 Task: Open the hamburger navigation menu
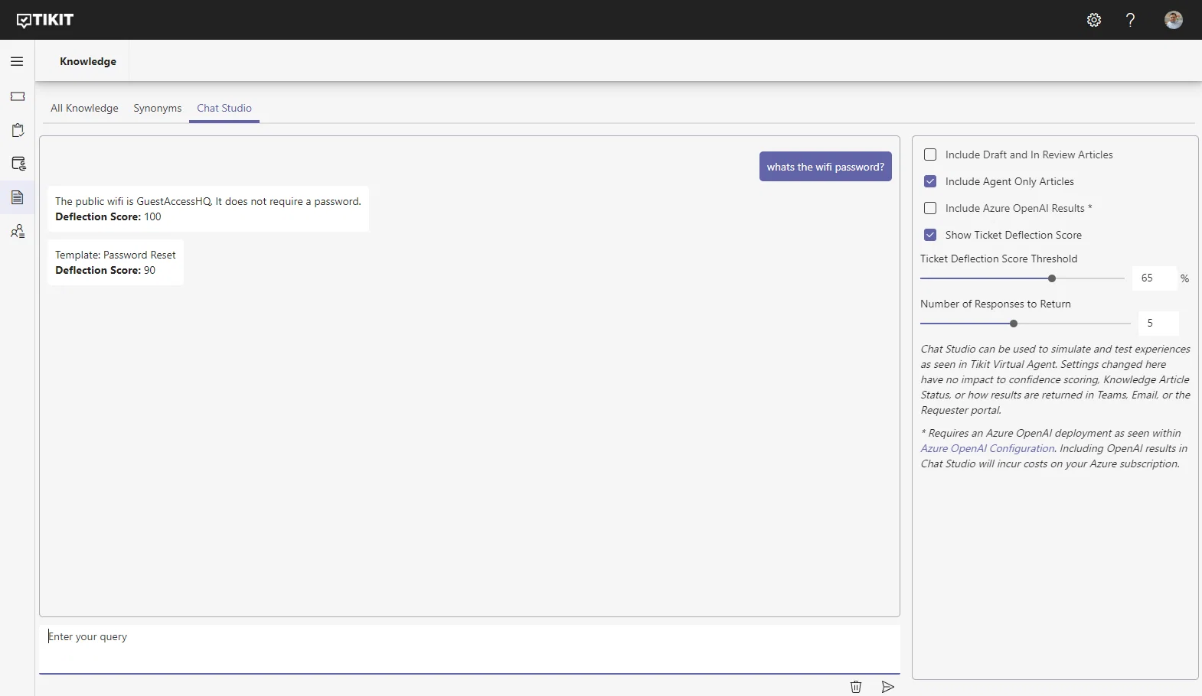coord(17,61)
